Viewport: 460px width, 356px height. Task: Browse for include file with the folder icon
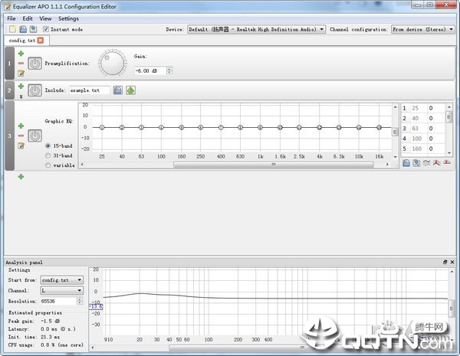(x=117, y=90)
